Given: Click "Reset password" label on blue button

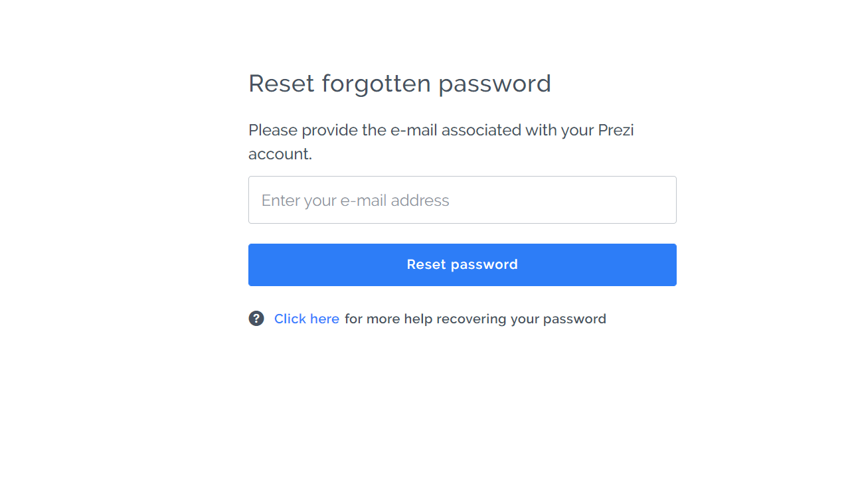Looking at the screenshot, I should click(462, 264).
